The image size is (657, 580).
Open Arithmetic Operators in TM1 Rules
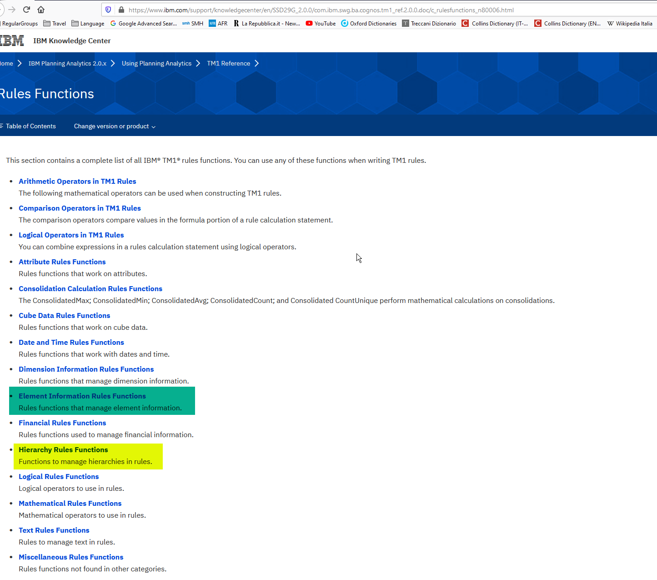coord(77,181)
